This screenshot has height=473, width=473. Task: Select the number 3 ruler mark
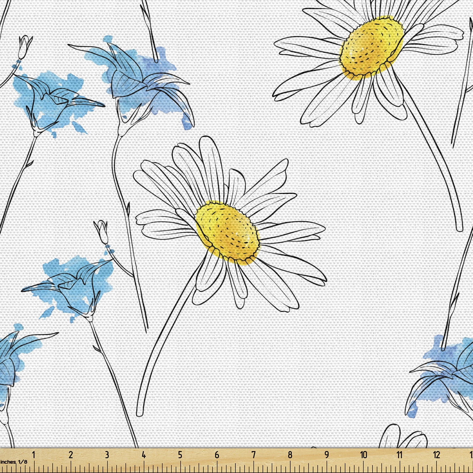coord(107,455)
